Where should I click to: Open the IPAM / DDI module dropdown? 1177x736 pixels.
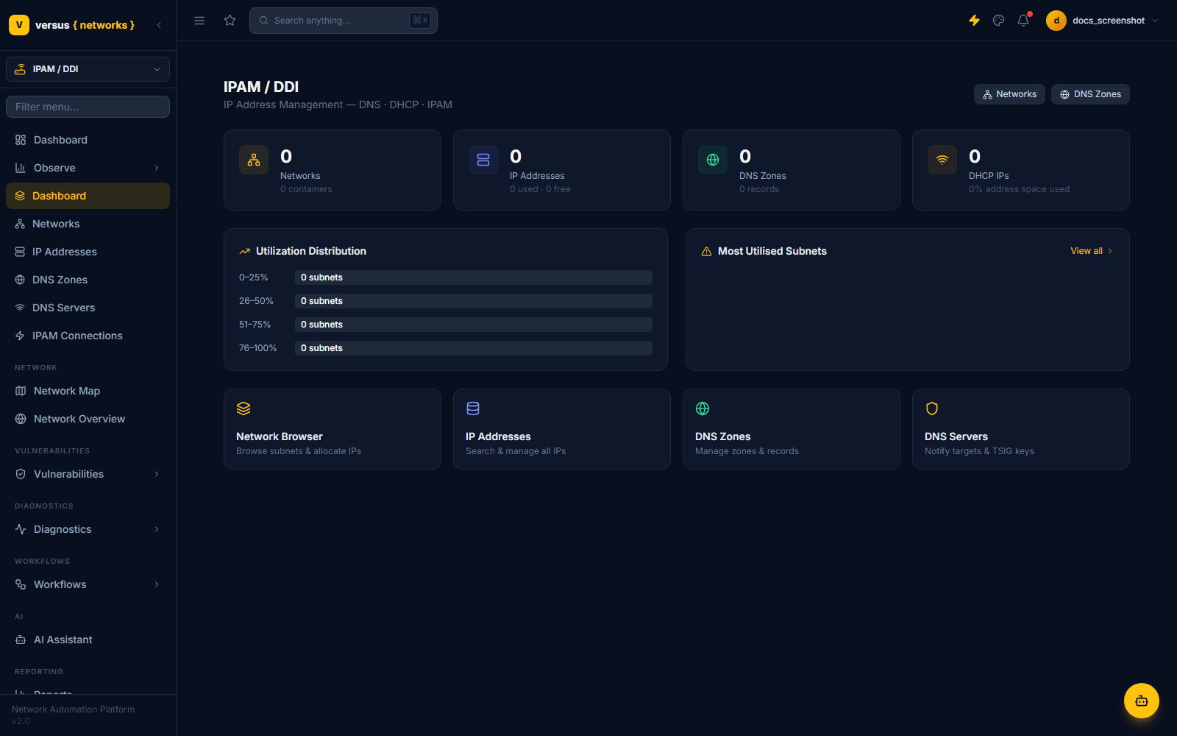tap(88, 69)
